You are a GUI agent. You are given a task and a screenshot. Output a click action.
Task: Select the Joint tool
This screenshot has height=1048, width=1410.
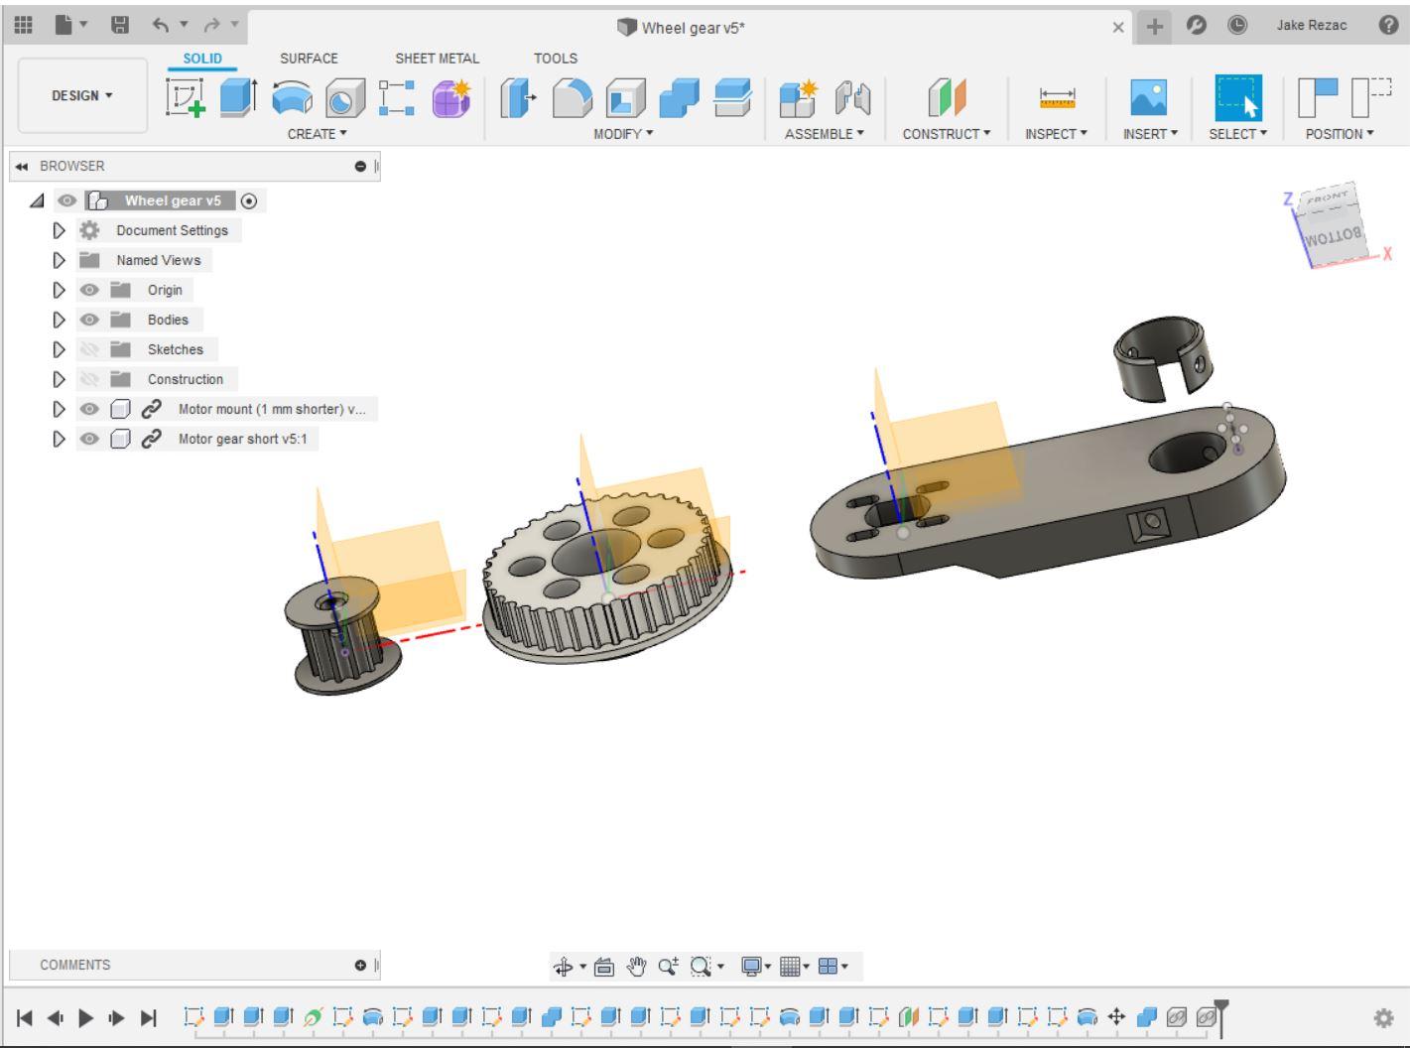click(x=851, y=98)
